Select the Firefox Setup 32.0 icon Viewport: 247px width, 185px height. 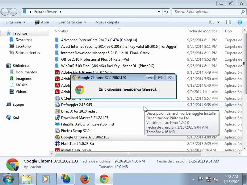(57, 130)
